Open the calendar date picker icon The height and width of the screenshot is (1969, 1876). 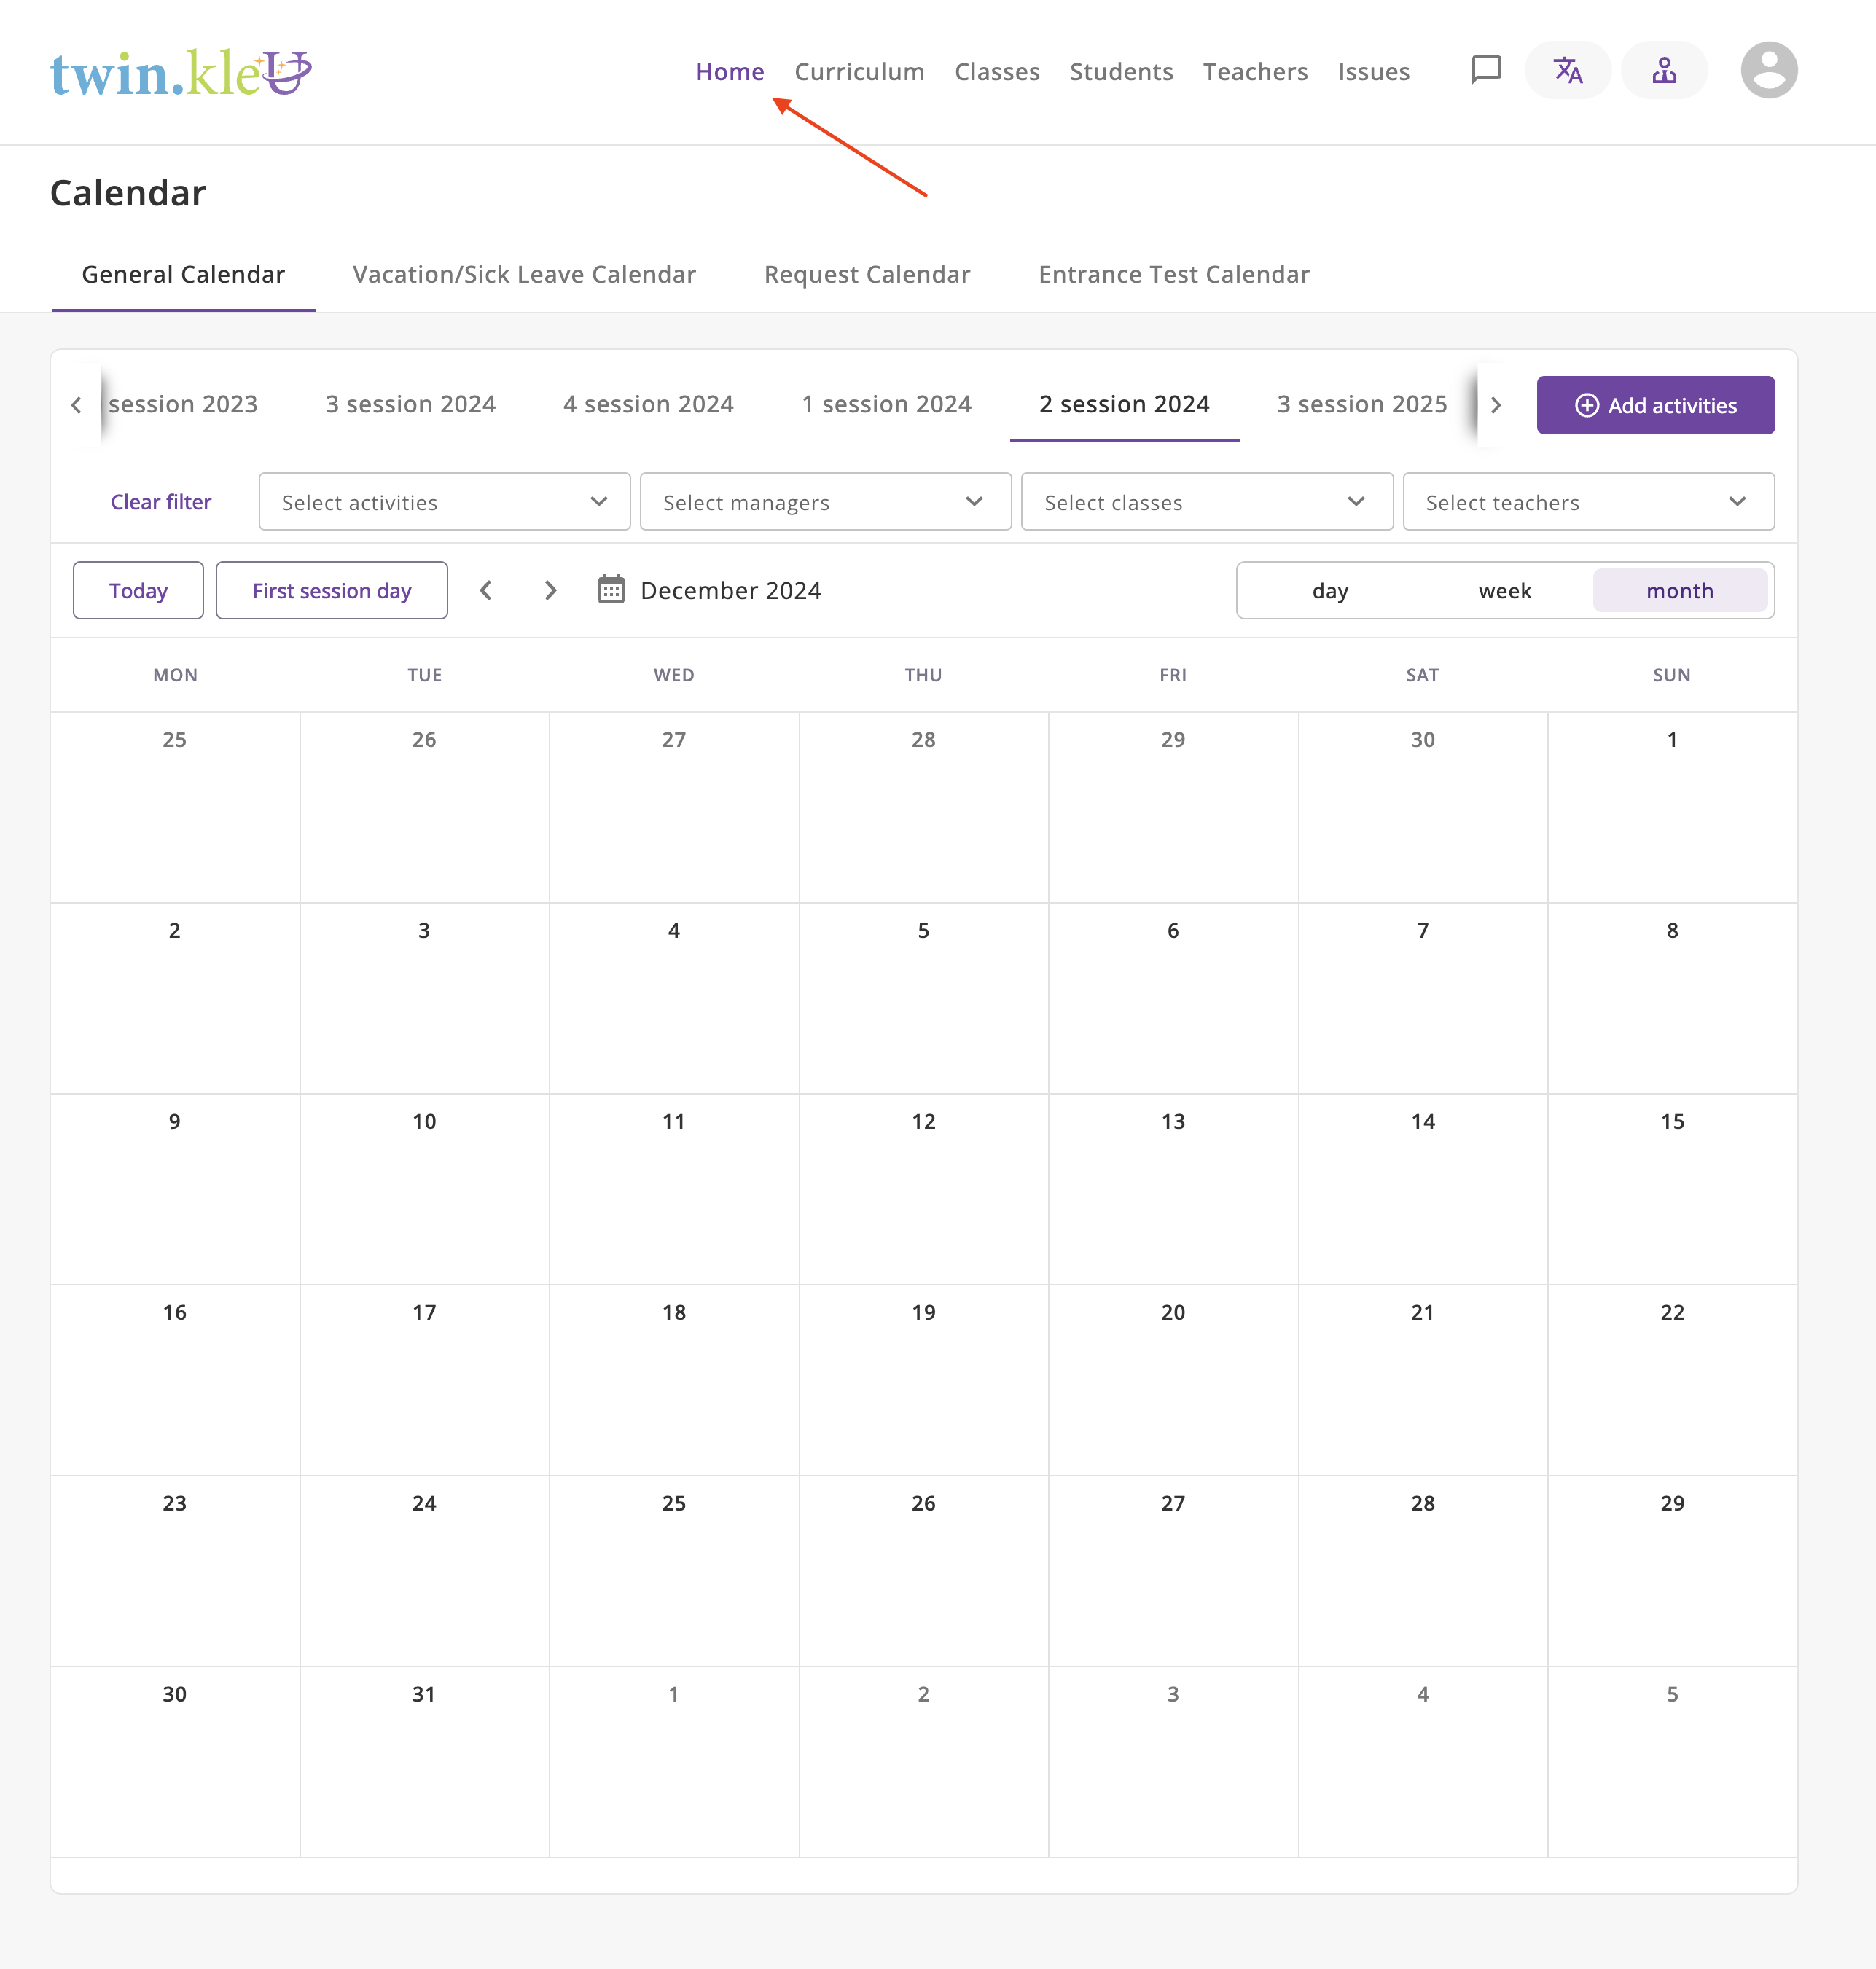[611, 590]
